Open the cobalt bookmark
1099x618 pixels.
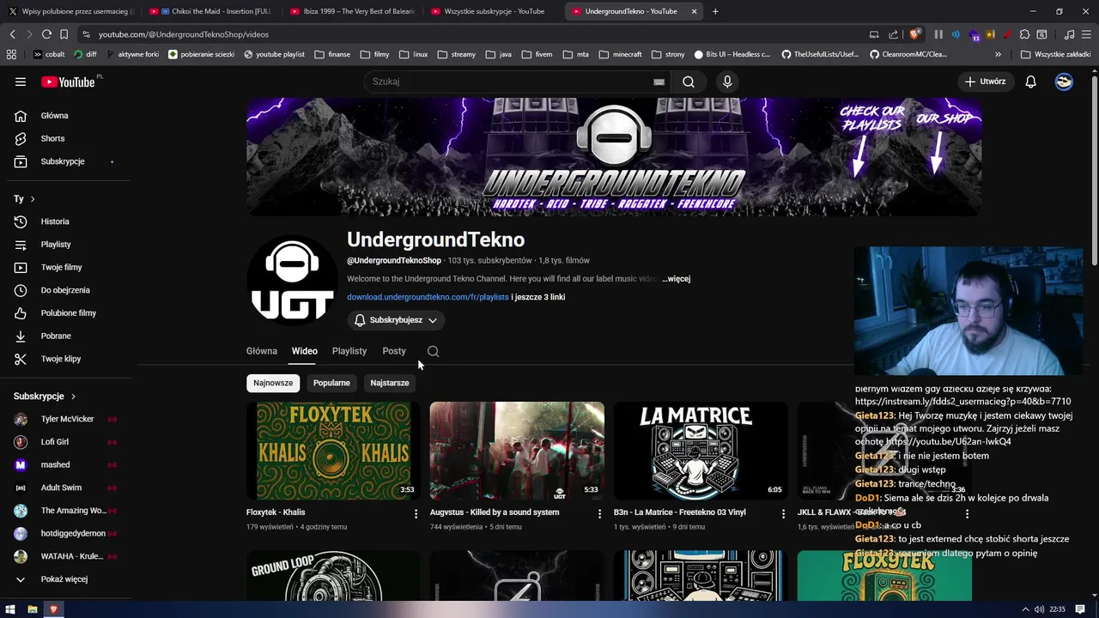[x=49, y=54]
